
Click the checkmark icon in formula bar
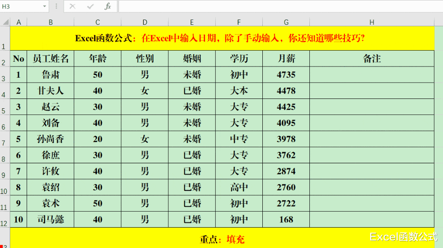[x=90, y=6]
